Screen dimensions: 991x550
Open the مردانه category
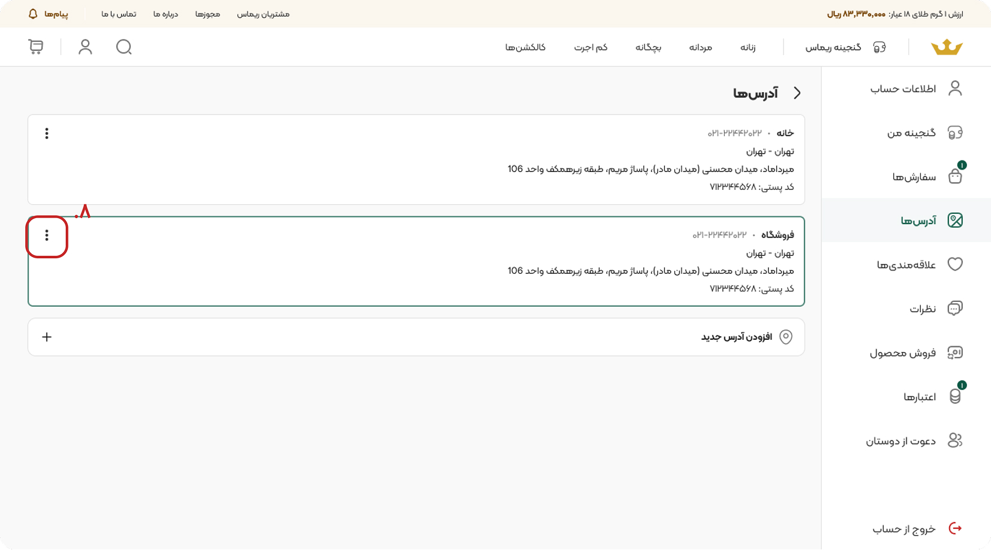click(700, 47)
